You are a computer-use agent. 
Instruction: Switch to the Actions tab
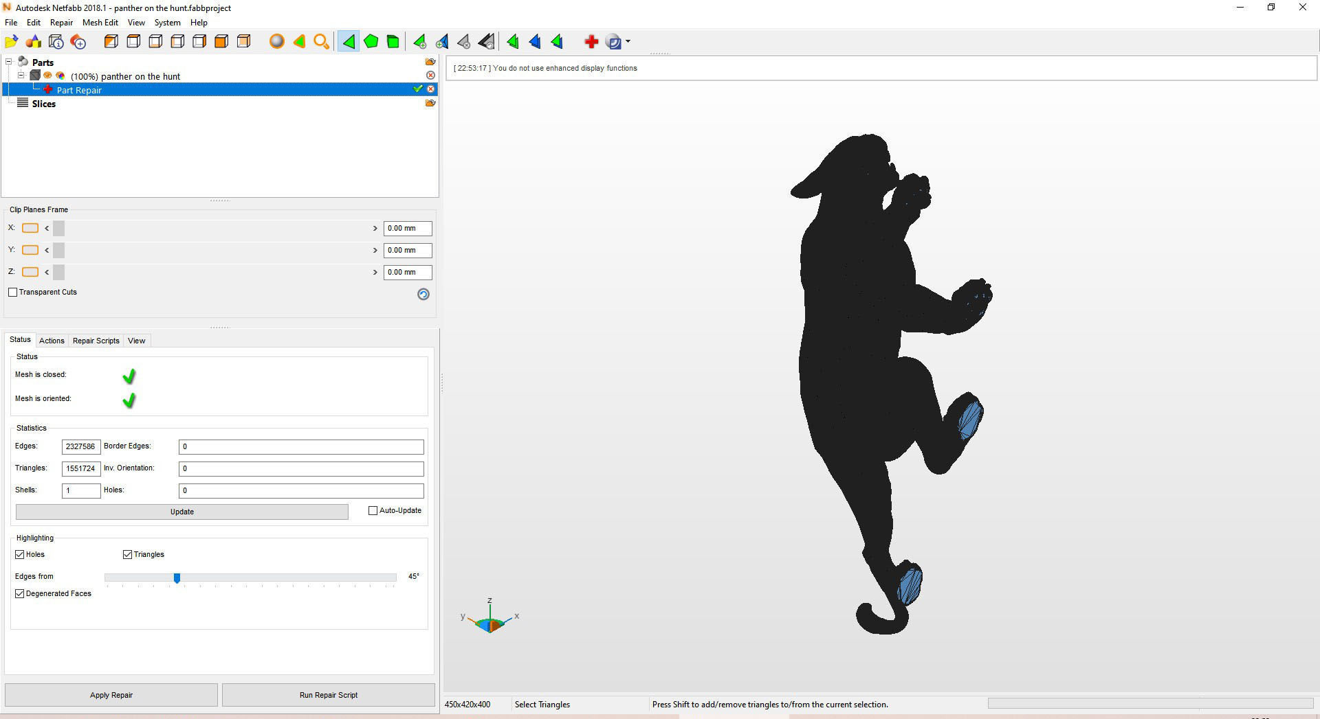tap(52, 341)
